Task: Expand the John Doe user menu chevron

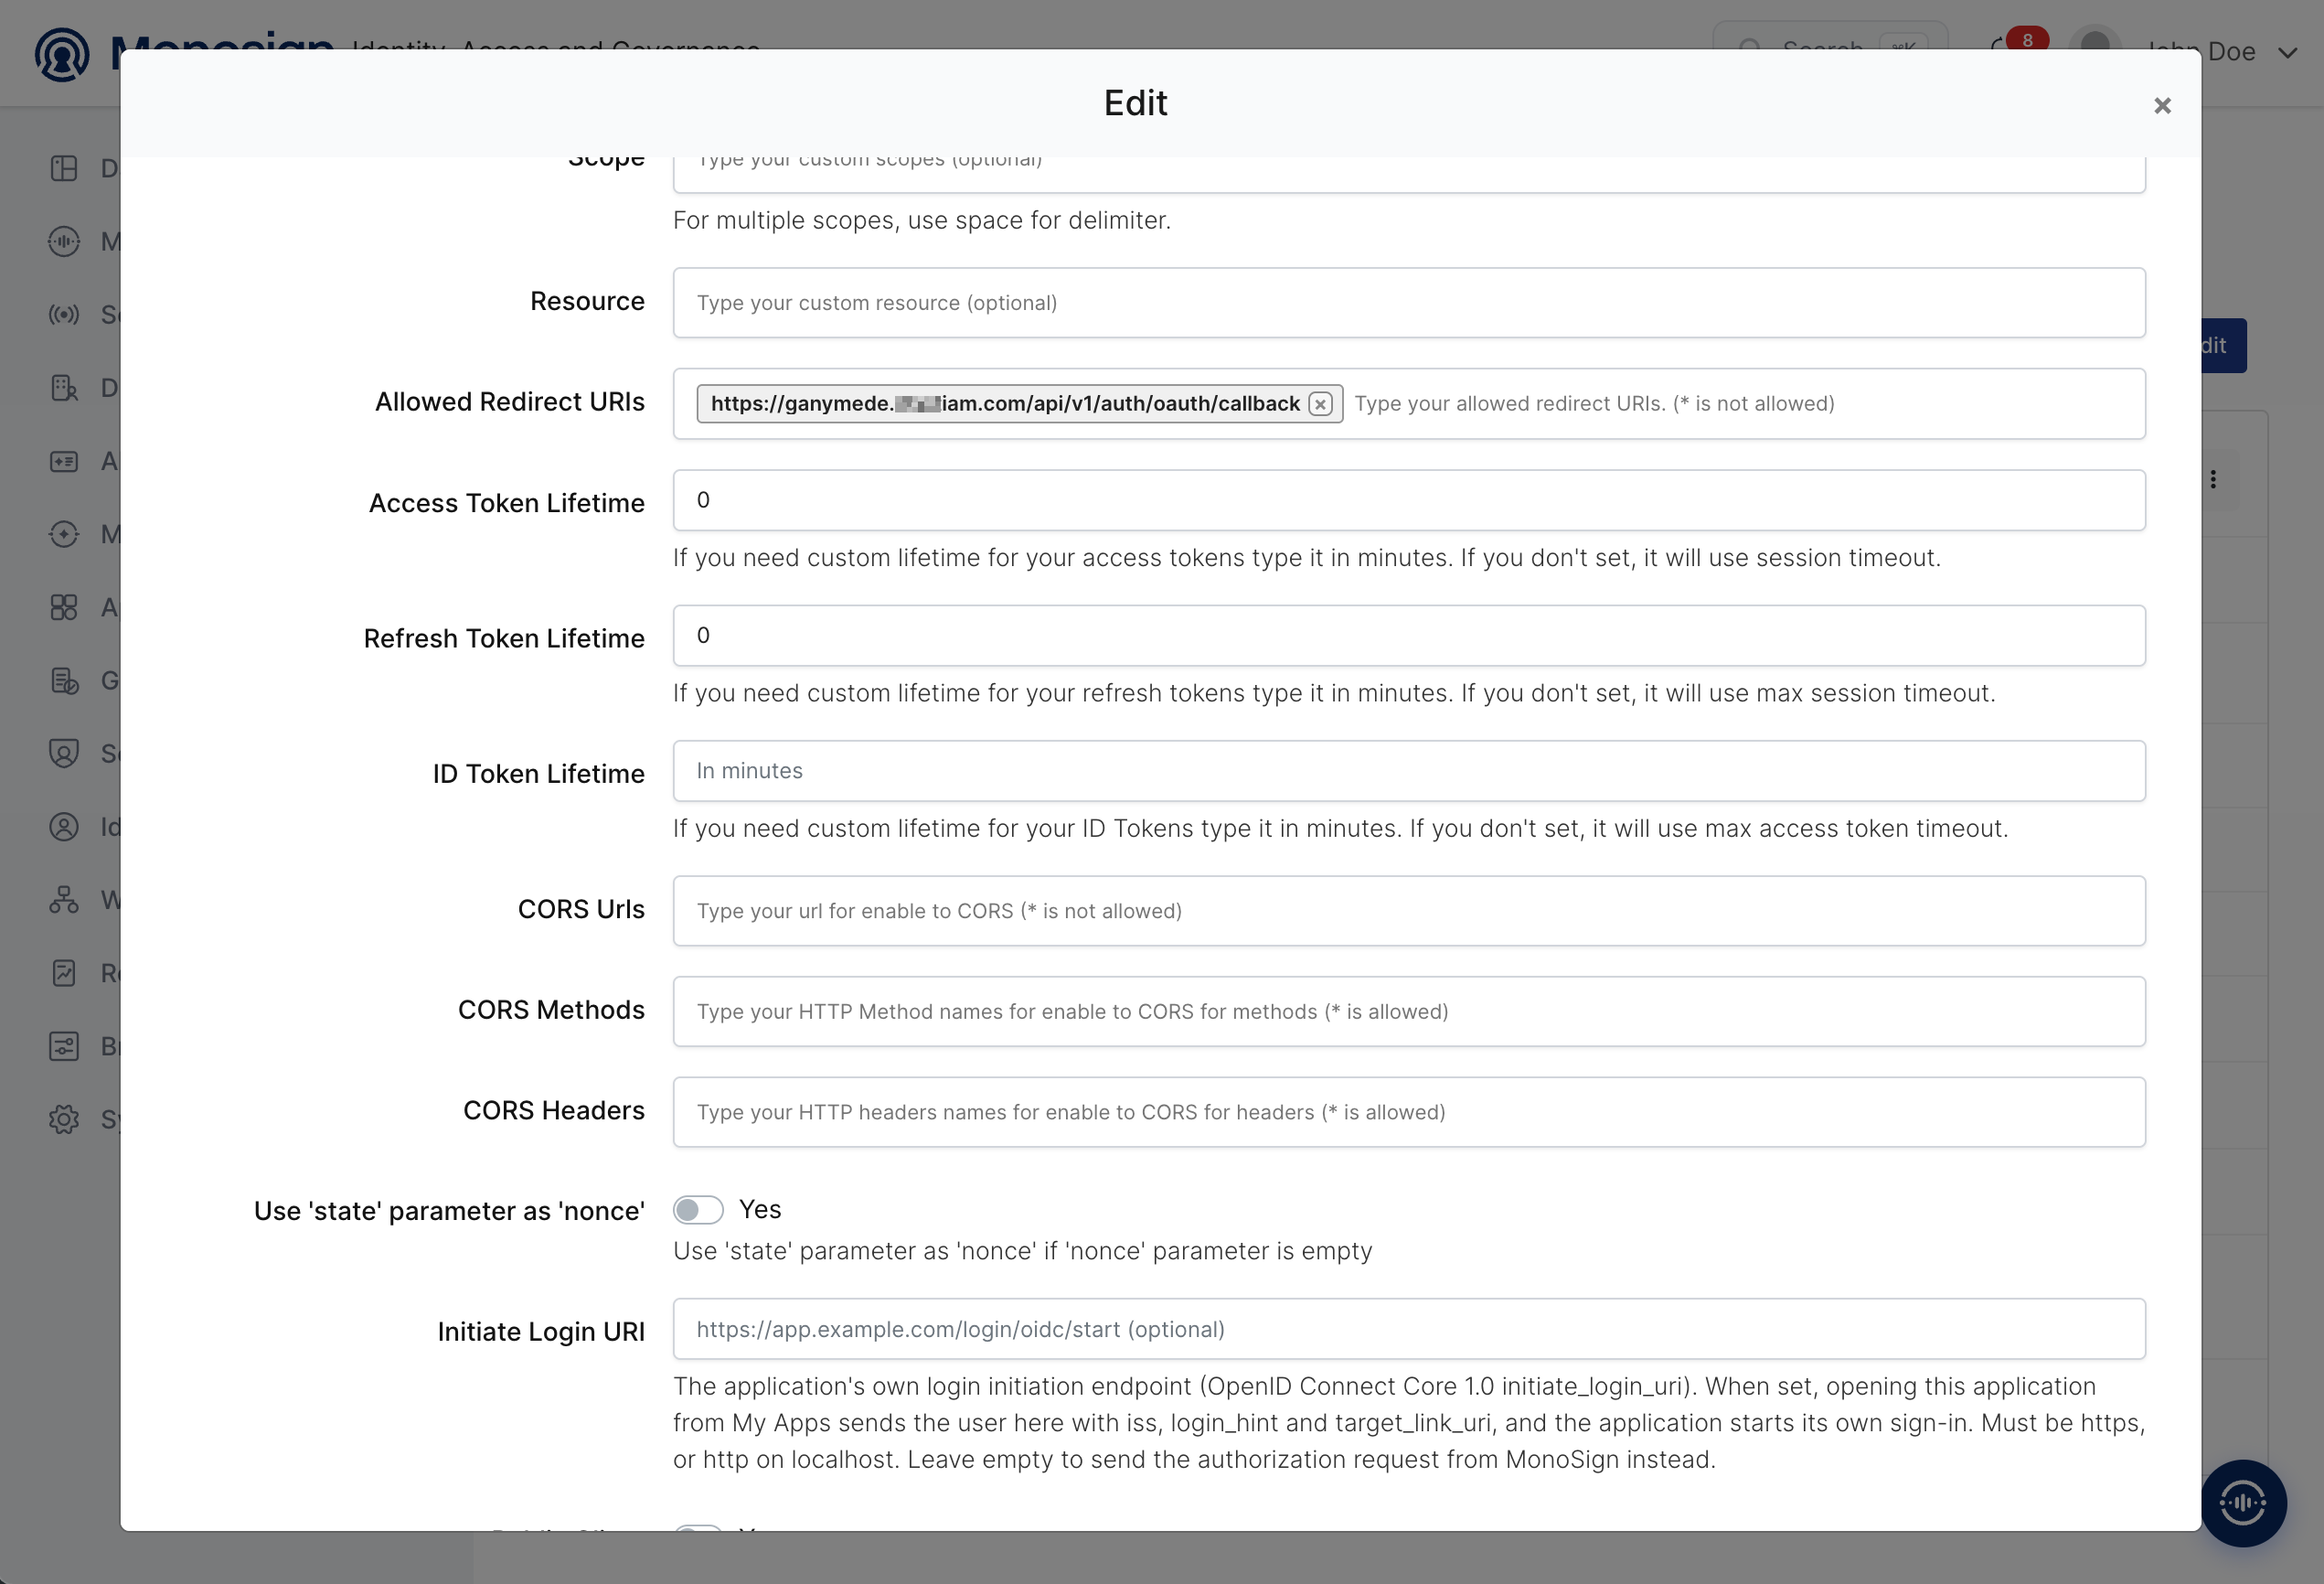Action: (2287, 52)
